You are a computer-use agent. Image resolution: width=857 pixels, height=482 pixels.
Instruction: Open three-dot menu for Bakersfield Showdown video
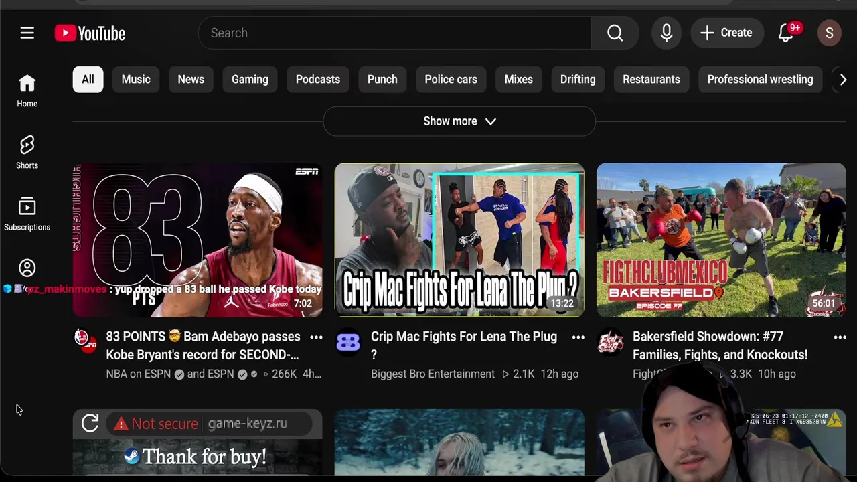[840, 337]
